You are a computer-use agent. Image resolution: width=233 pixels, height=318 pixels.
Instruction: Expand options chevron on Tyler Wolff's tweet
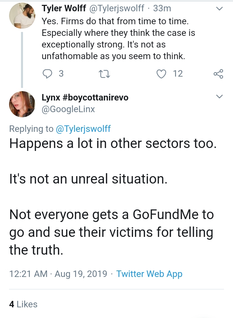click(219, 9)
